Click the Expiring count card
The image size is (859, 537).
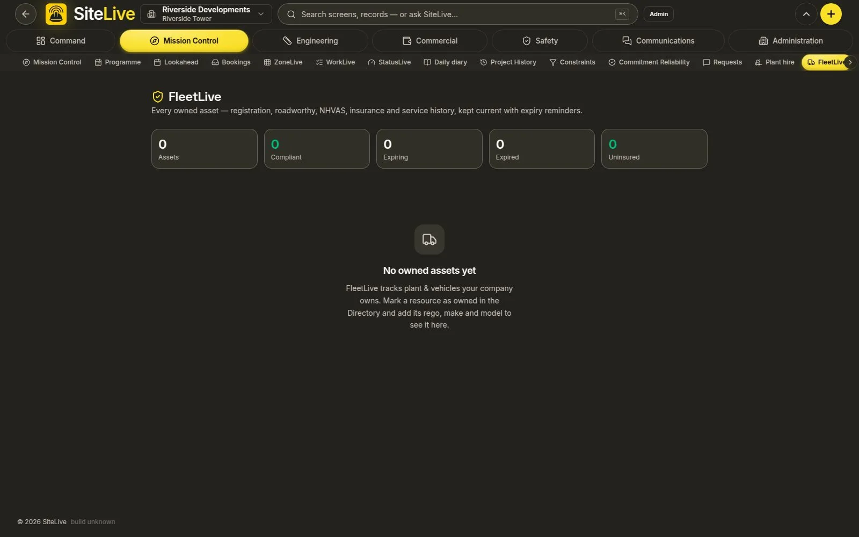429,149
